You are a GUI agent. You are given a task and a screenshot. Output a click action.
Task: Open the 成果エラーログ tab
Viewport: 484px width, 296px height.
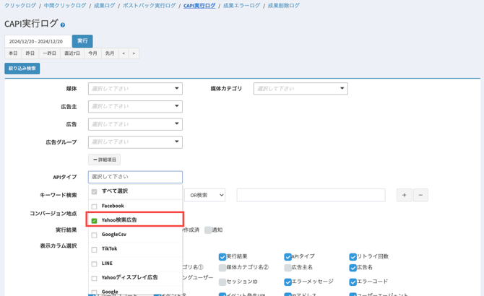coord(241,6)
